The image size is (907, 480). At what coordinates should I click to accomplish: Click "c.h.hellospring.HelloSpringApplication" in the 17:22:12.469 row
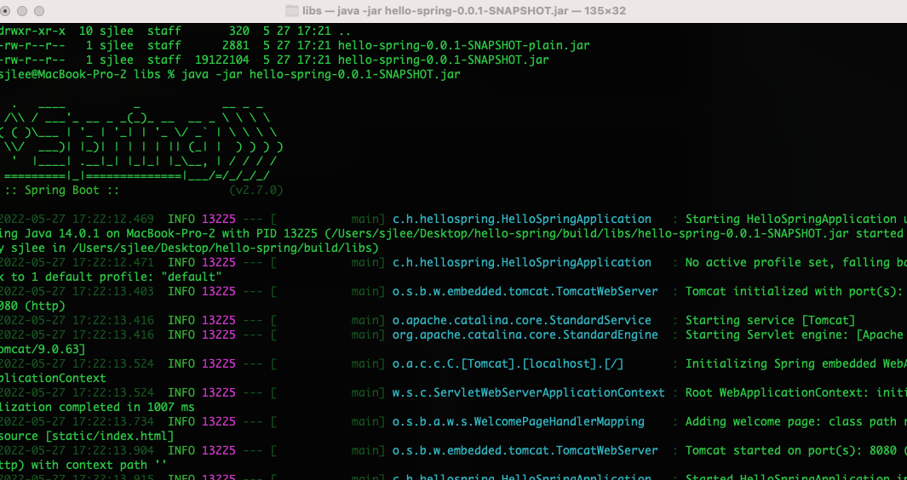pyautogui.click(x=522, y=220)
